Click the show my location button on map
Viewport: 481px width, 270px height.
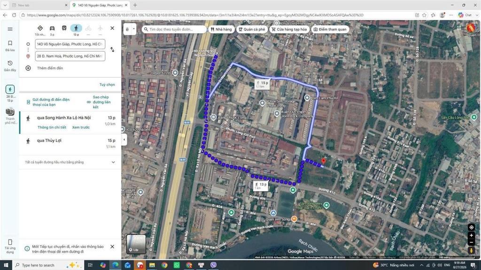pyautogui.click(x=472, y=227)
